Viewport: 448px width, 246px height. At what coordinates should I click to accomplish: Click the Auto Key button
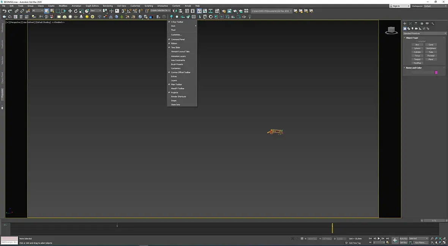point(403,238)
